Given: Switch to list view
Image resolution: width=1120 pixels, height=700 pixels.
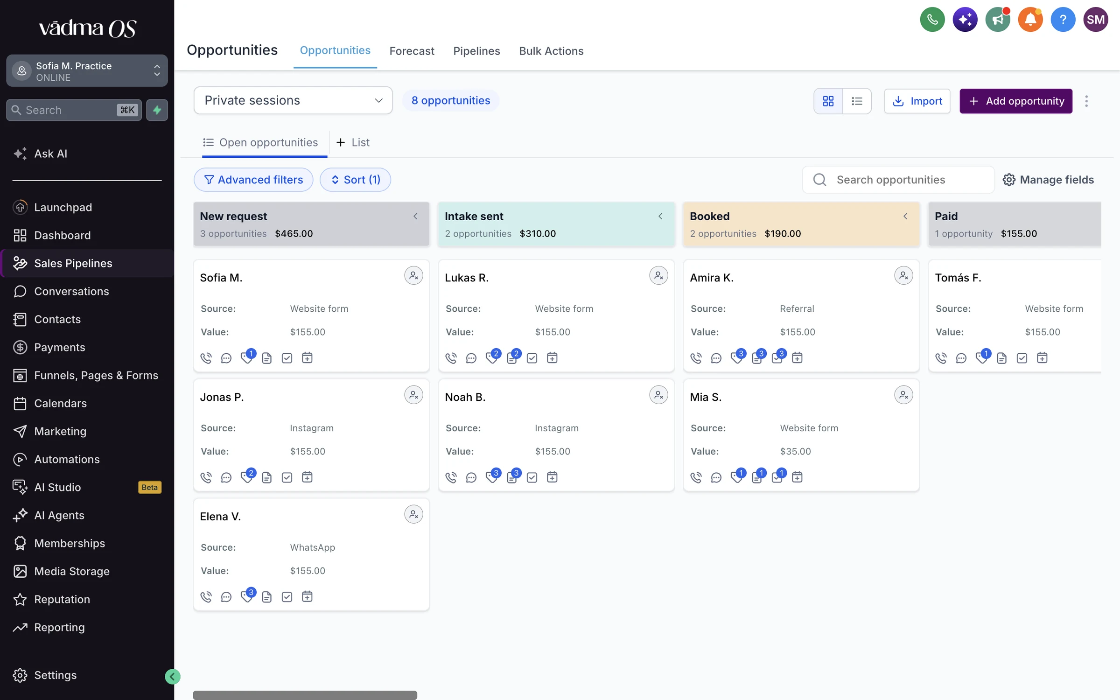Looking at the screenshot, I should [857, 101].
